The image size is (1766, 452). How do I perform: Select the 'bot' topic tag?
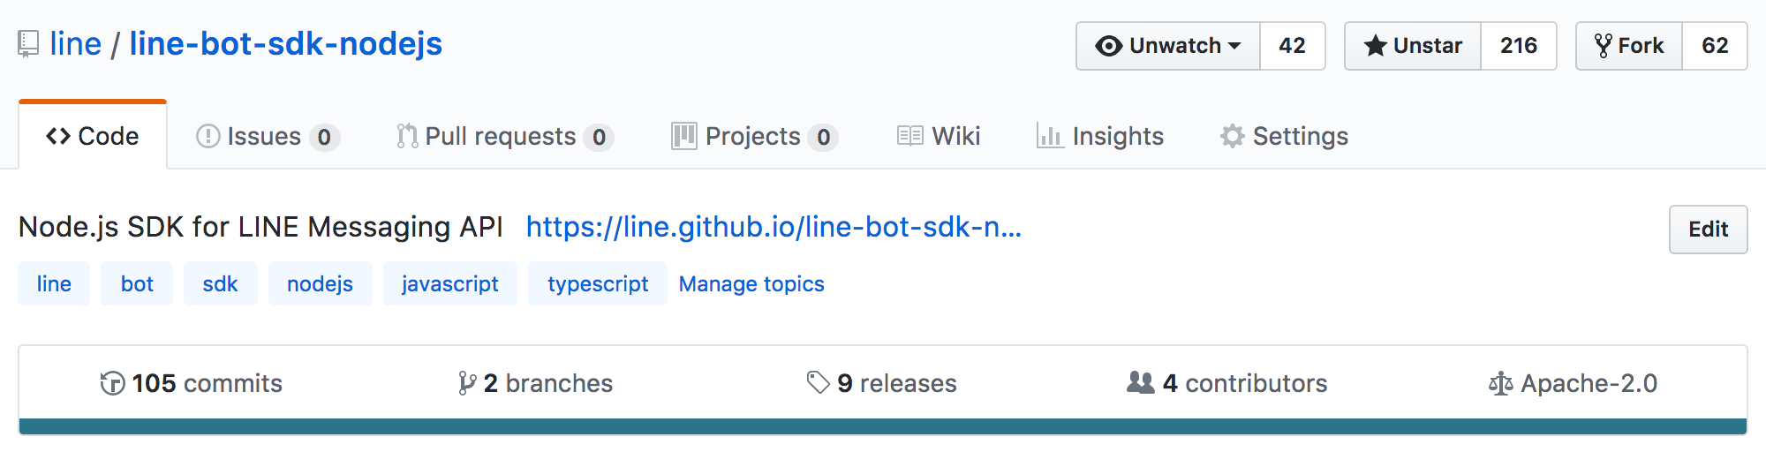click(137, 283)
